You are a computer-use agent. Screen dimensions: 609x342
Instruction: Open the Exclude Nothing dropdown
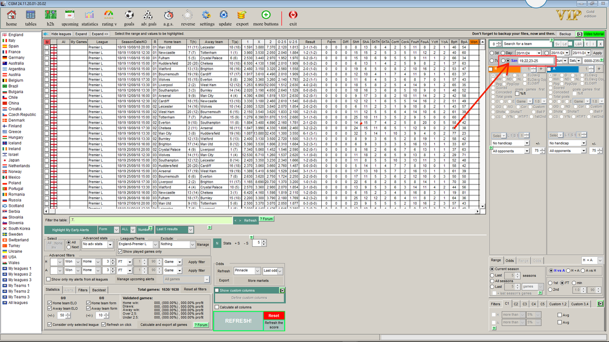[x=177, y=244]
